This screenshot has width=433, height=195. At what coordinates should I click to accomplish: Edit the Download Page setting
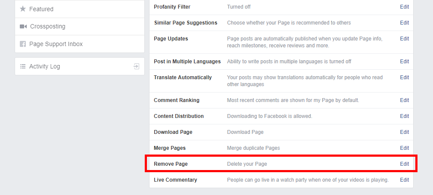[404, 132]
